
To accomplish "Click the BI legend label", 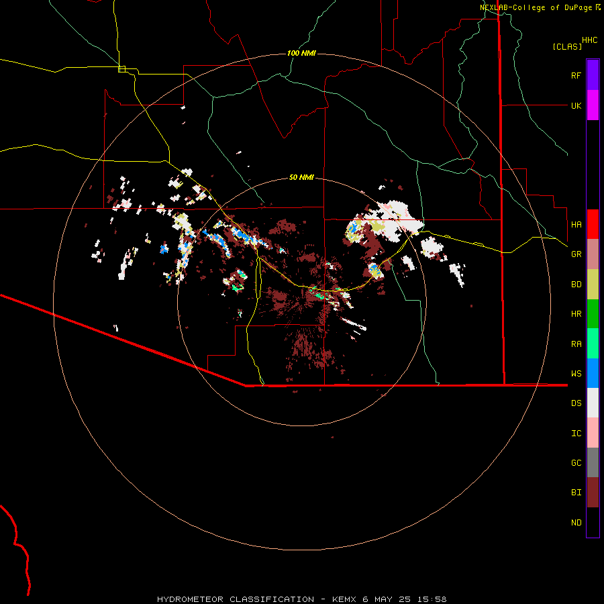I will coord(576,493).
